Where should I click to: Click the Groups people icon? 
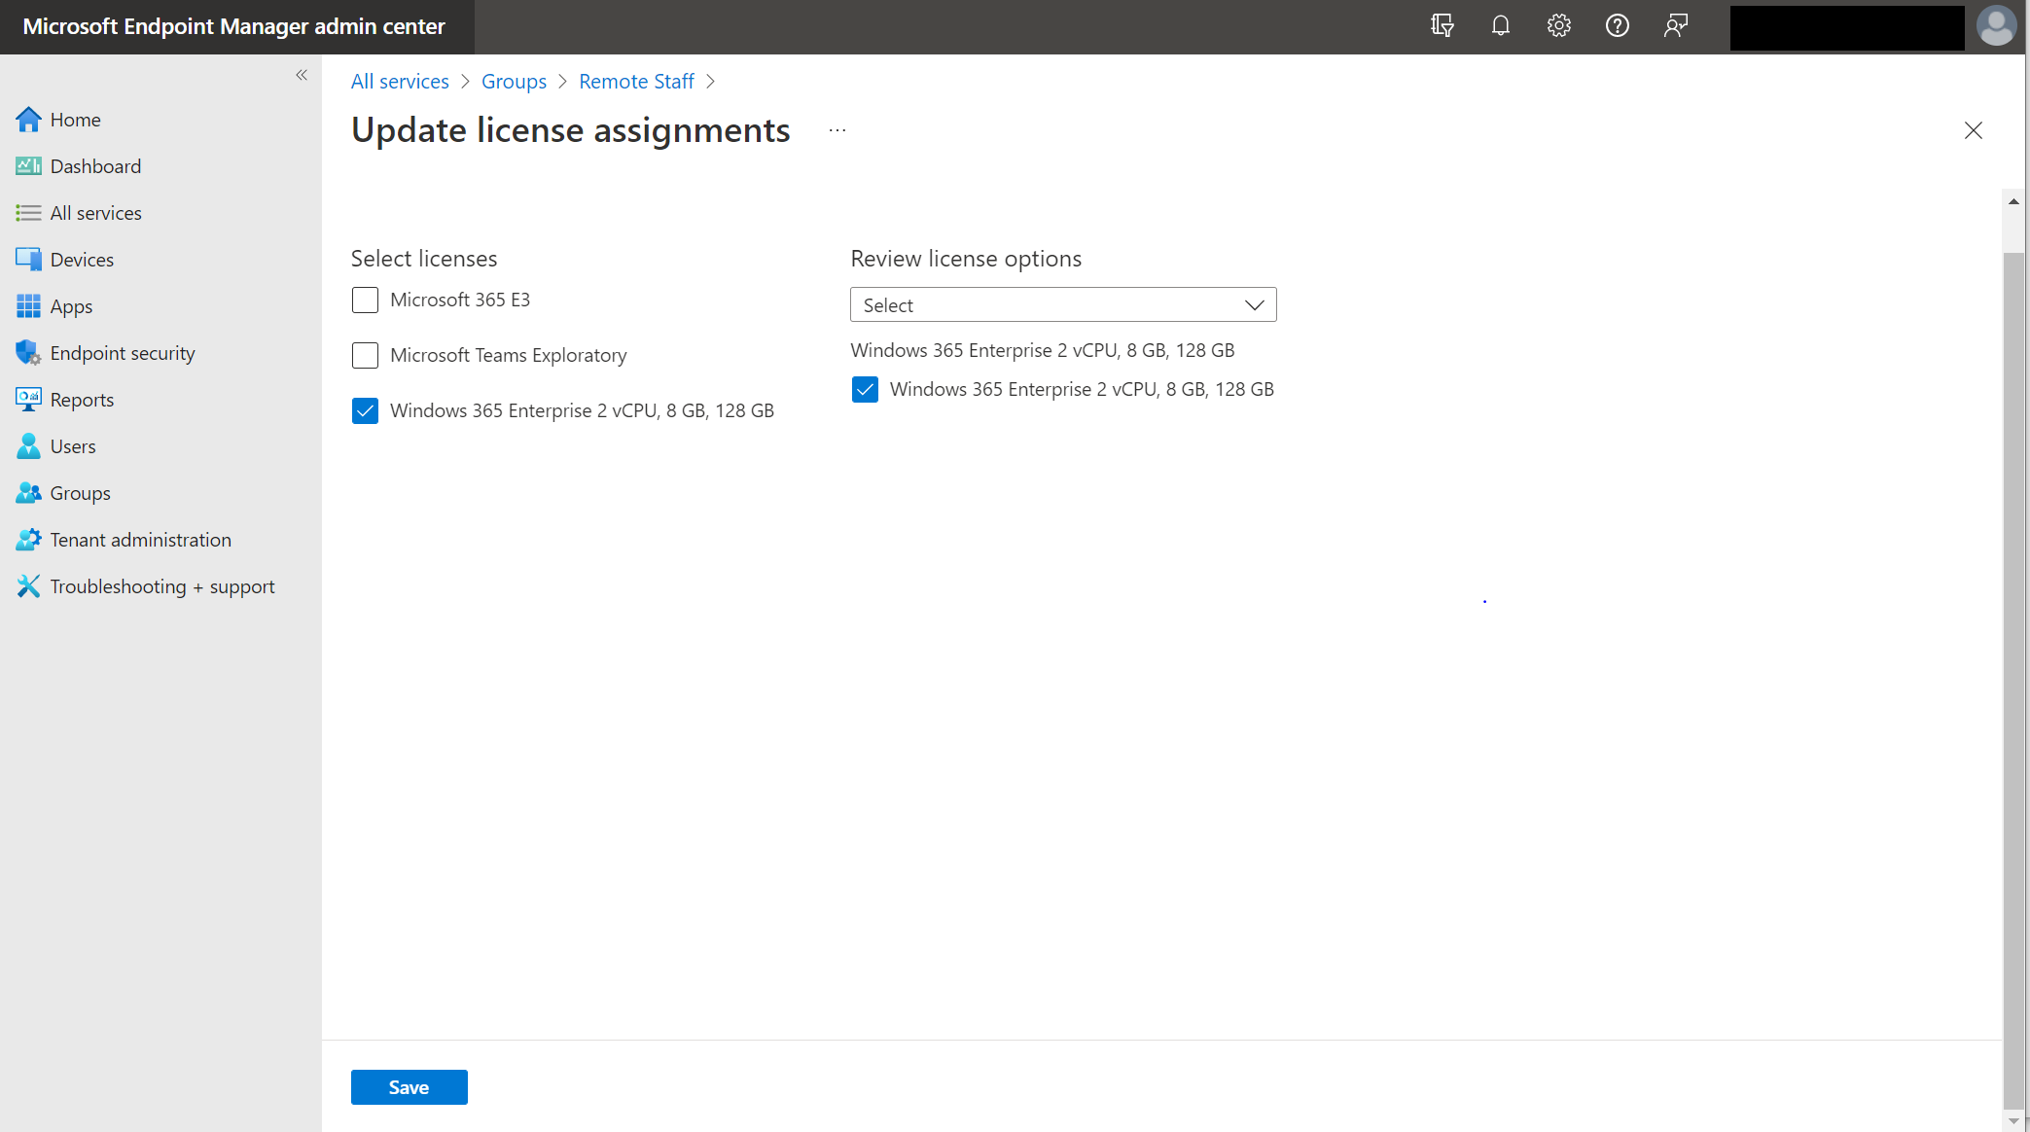click(x=28, y=493)
